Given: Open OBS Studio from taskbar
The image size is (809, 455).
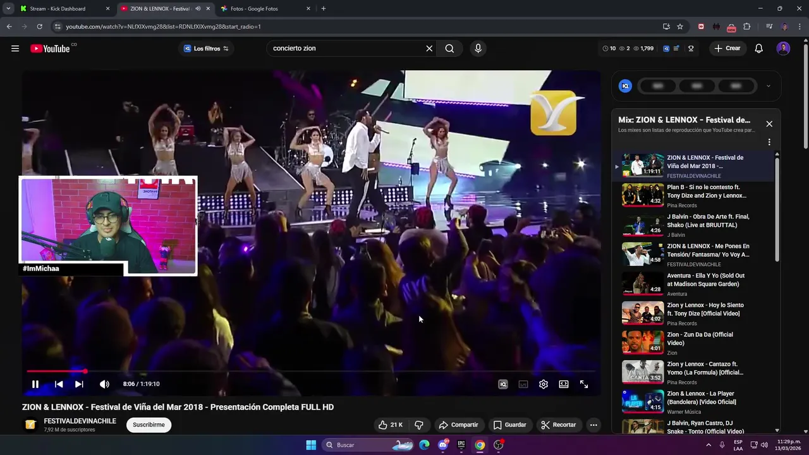Looking at the screenshot, I should pos(499,445).
